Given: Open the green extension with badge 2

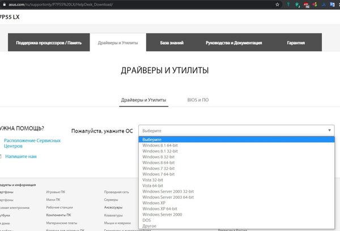Looking at the screenshot, I should [x=297, y=5].
